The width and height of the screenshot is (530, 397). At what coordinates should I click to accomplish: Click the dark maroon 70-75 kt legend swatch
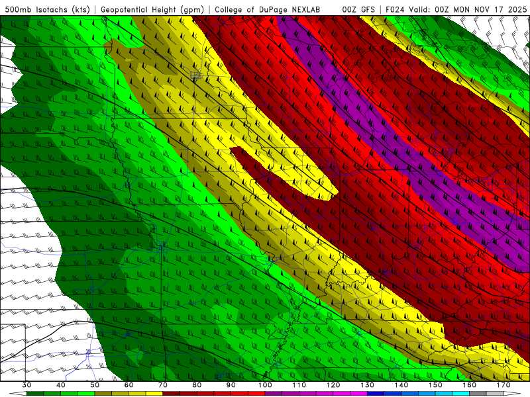tap(172, 394)
